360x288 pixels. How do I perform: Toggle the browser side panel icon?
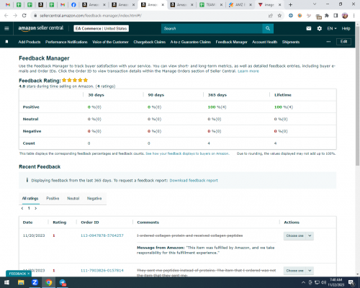click(x=336, y=15)
